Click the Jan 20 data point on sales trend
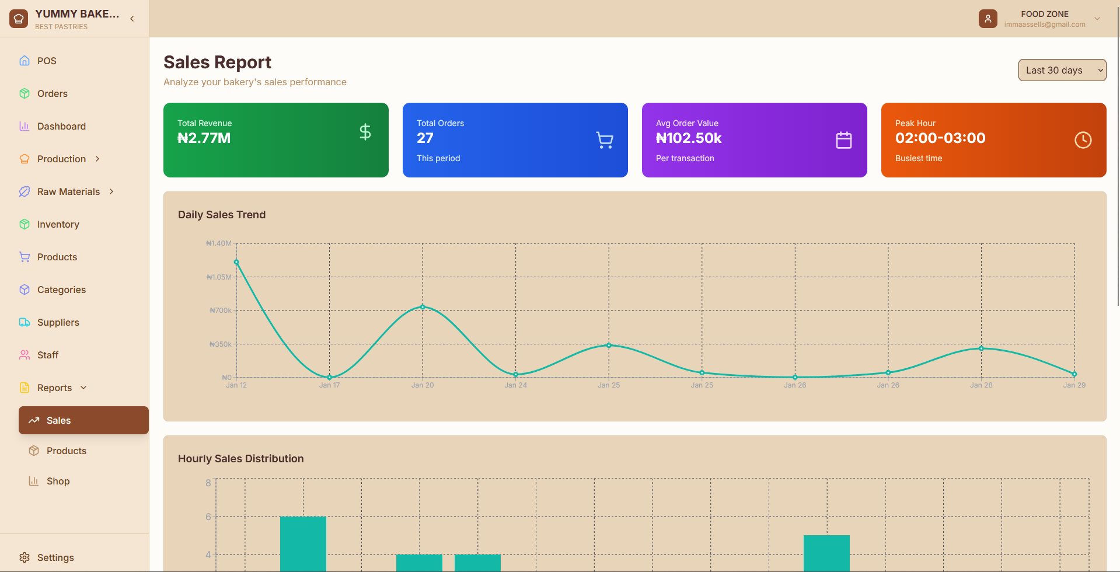 click(x=423, y=307)
